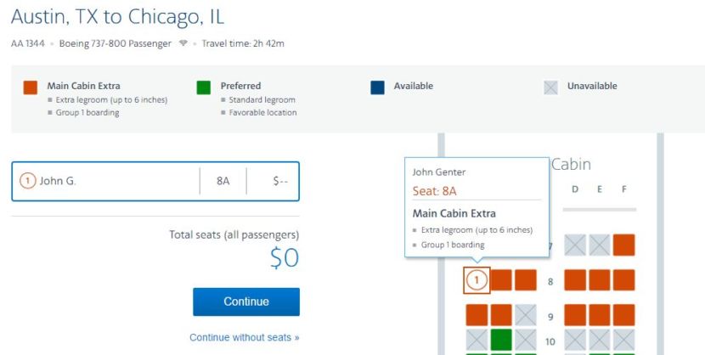Click the blue Available legend swatch
This screenshot has width=705, height=355.
coord(377,87)
